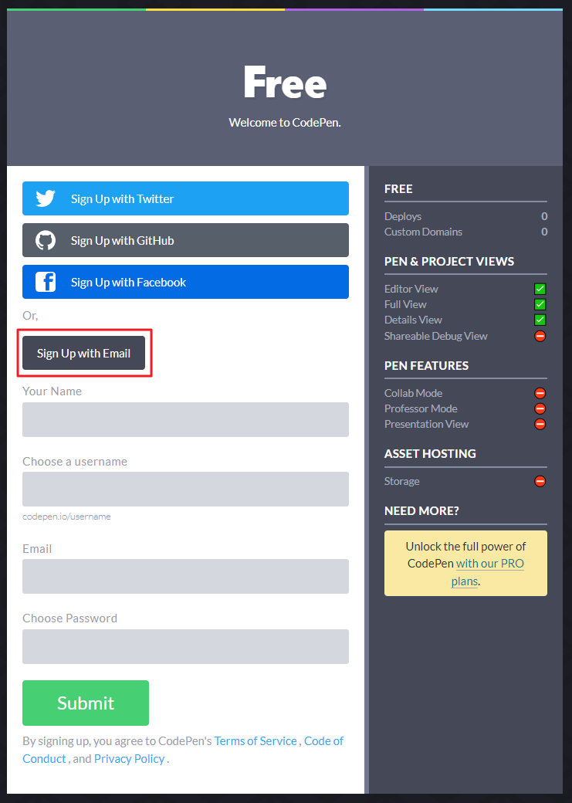Open the Terms of Service link
Viewport: 572px width, 803px height.
coord(256,741)
